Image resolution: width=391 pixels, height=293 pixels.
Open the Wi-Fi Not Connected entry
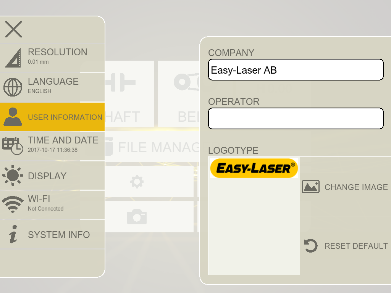45,203
